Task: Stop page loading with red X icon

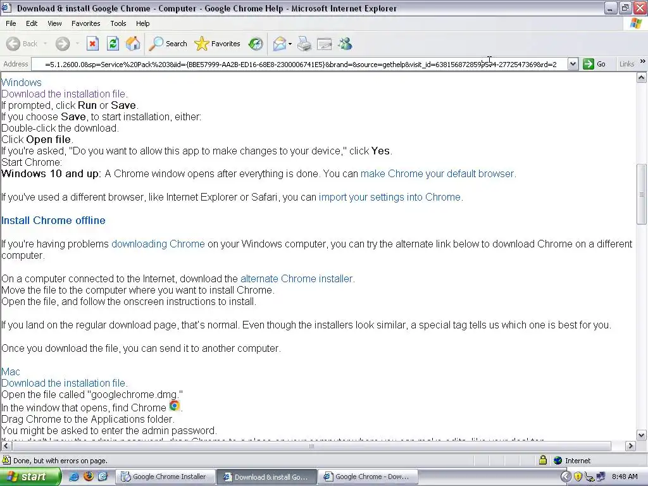Action: (92, 44)
